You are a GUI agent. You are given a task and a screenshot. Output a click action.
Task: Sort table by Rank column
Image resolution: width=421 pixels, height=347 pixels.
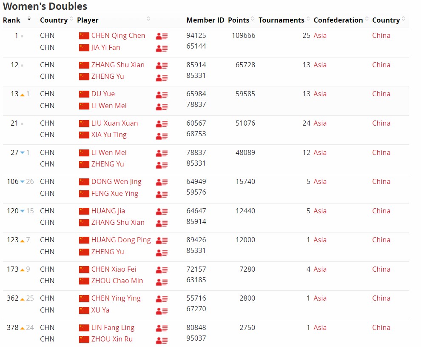[x=17, y=20]
